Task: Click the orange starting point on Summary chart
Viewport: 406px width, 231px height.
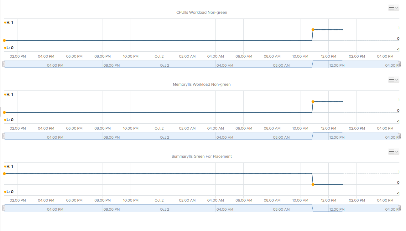Action: tap(4, 173)
